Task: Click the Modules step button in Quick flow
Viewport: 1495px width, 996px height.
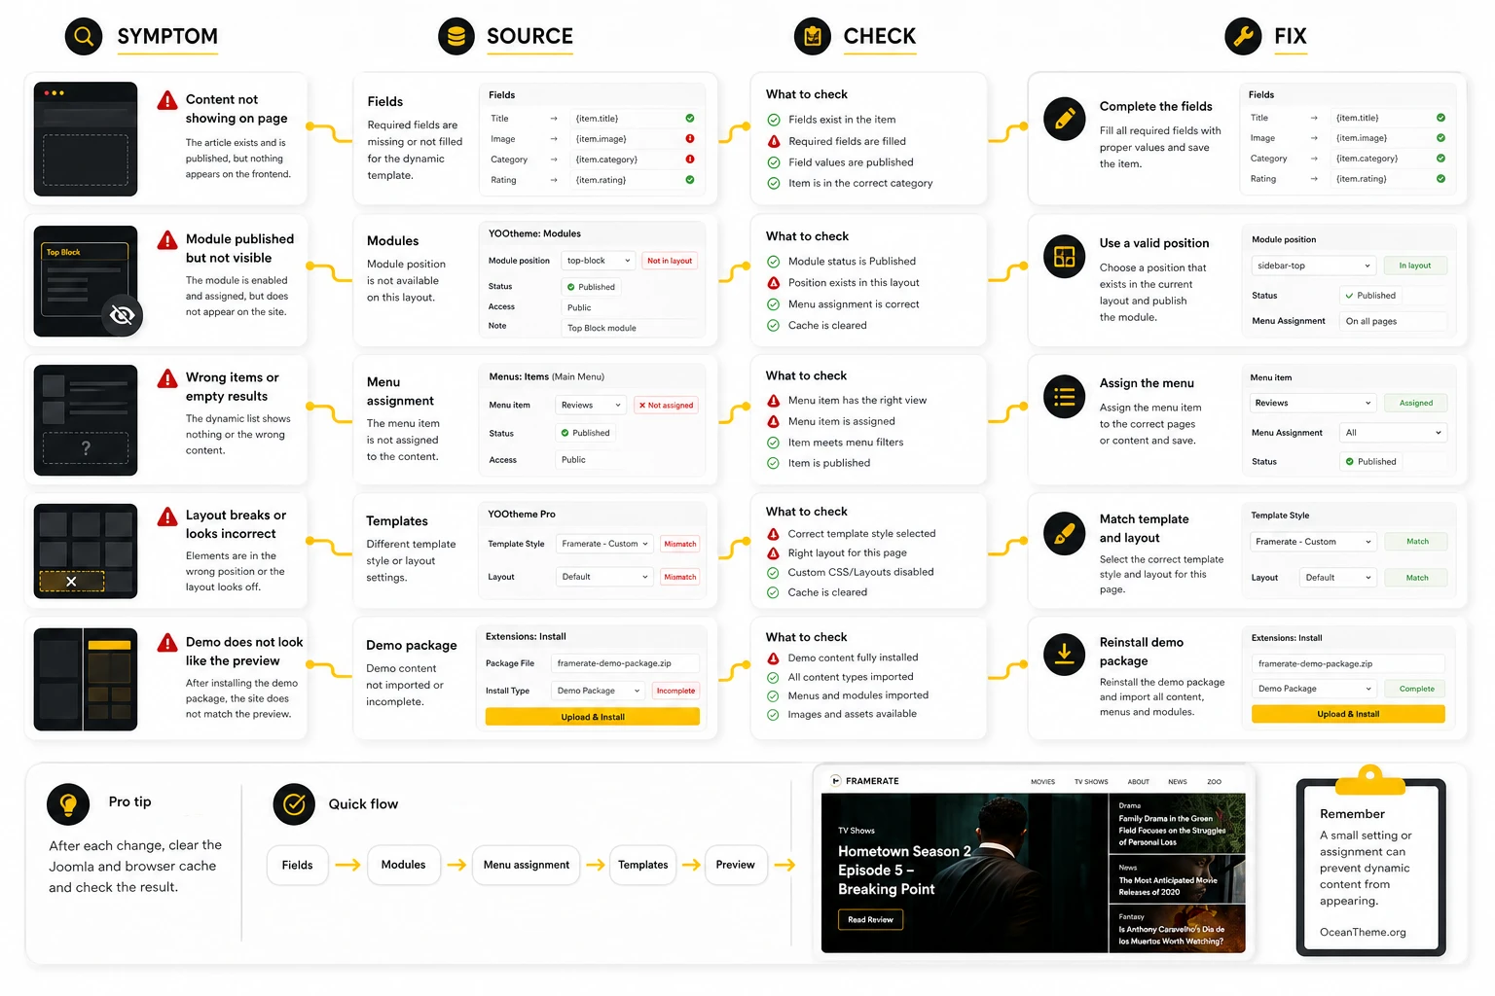Action: (x=403, y=865)
